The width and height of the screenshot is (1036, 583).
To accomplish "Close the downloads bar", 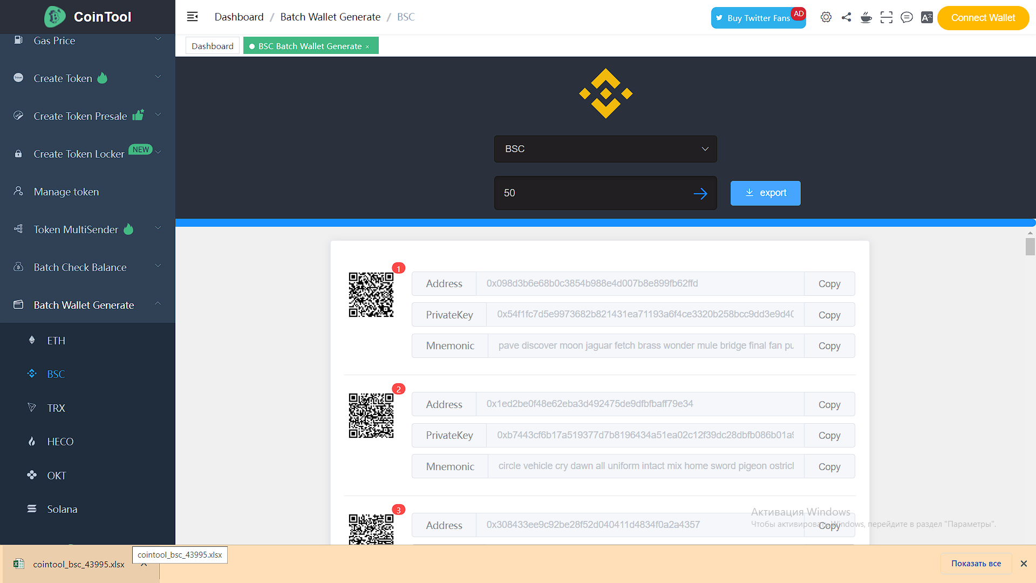I will [1024, 564].
